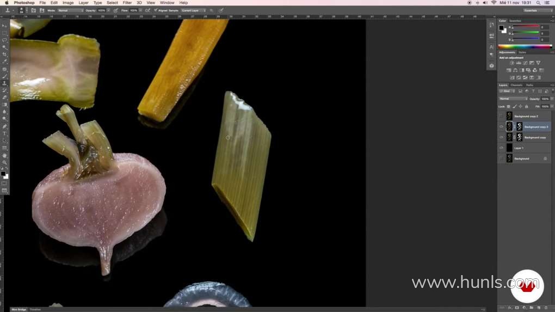Switch to the Styles tab
The width and height of the screenshot is (555, 312).
(522, 52)
